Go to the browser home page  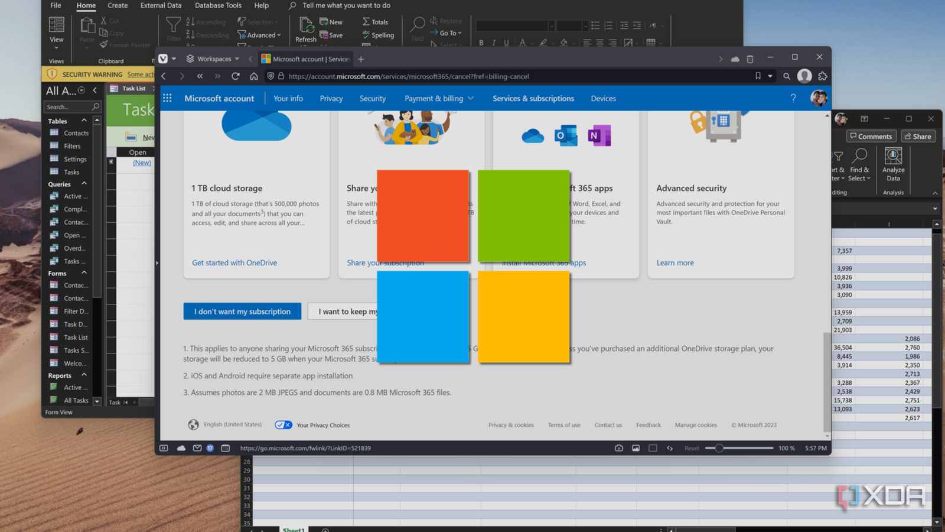(x=254, y=76)
